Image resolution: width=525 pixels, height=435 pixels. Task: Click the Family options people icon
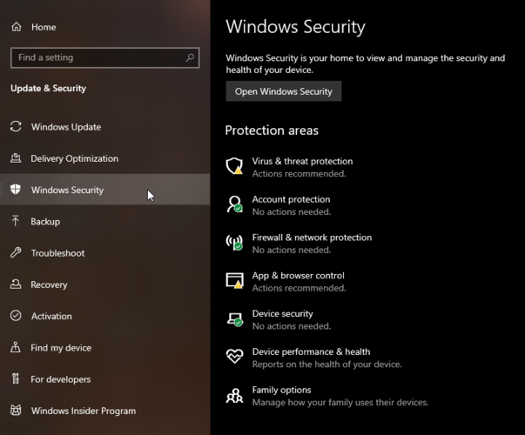(234, 395)
